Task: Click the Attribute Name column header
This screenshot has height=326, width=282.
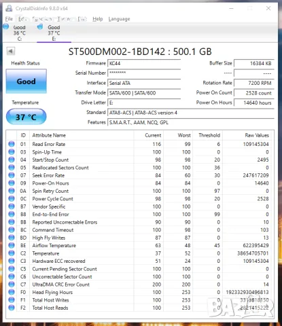Action: pyautogui.click(x=82, y=135)
